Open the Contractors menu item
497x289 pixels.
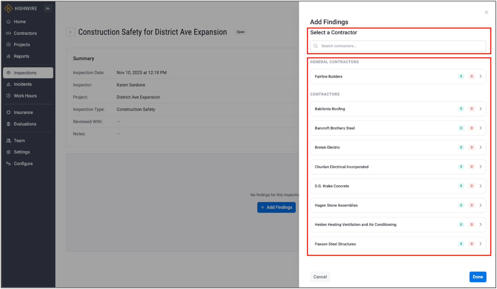coord(25,33)
